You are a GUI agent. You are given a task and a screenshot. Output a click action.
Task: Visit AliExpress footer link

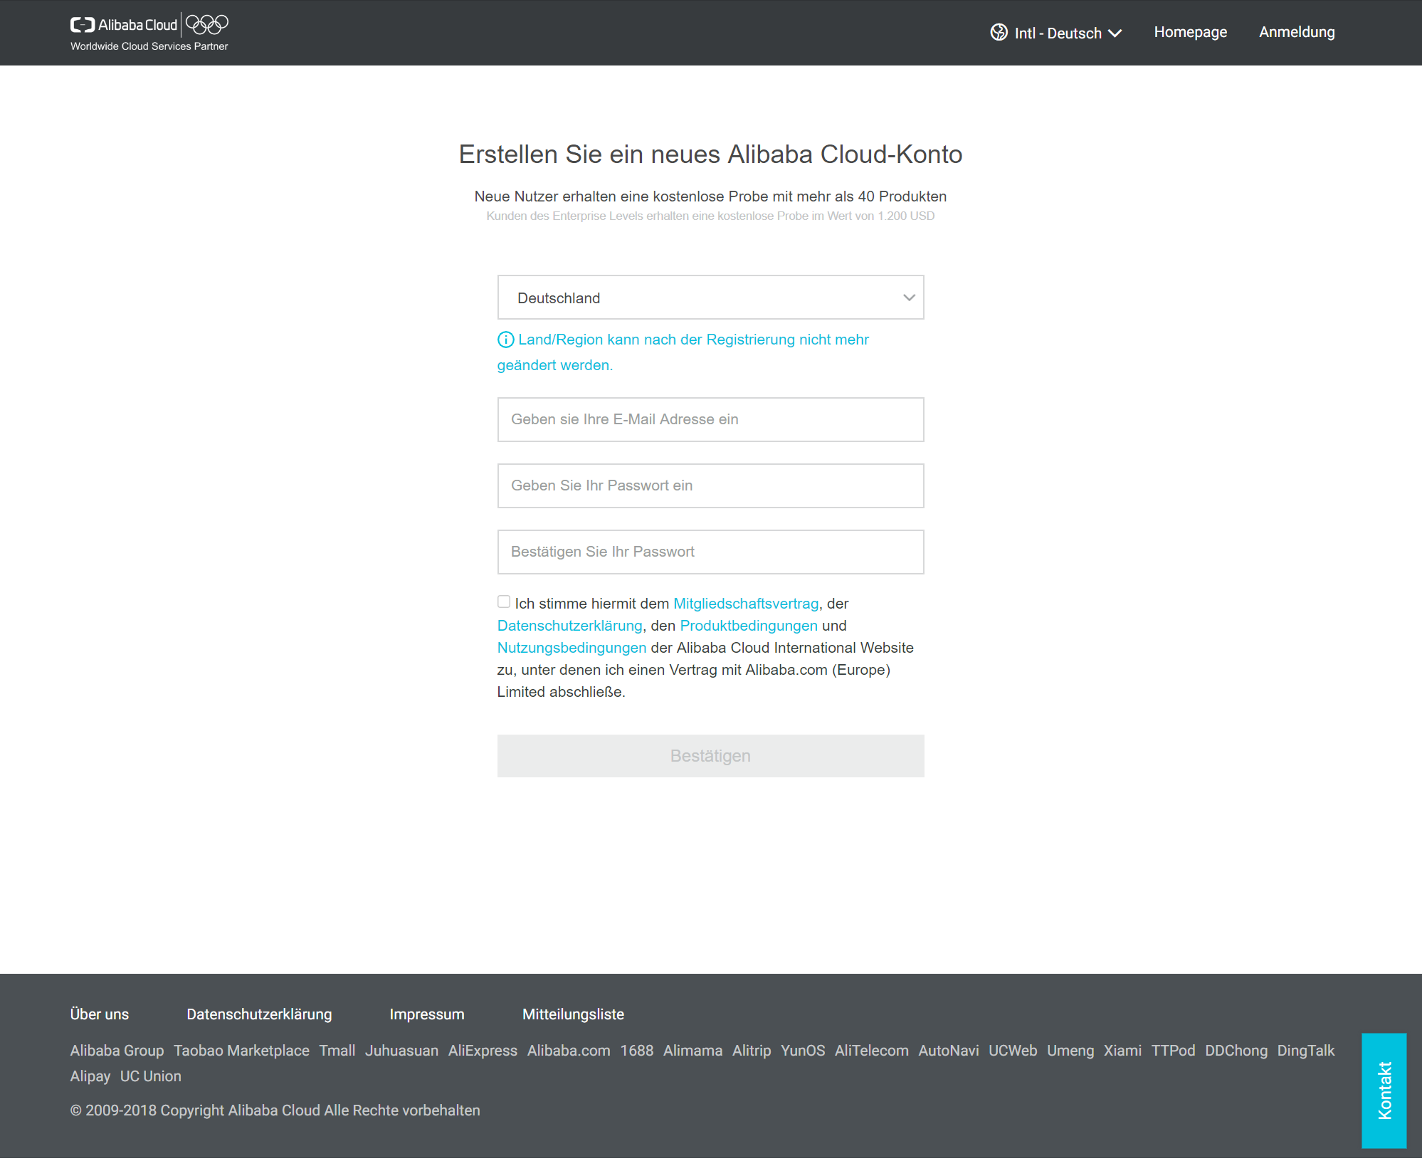(483, 1051)
